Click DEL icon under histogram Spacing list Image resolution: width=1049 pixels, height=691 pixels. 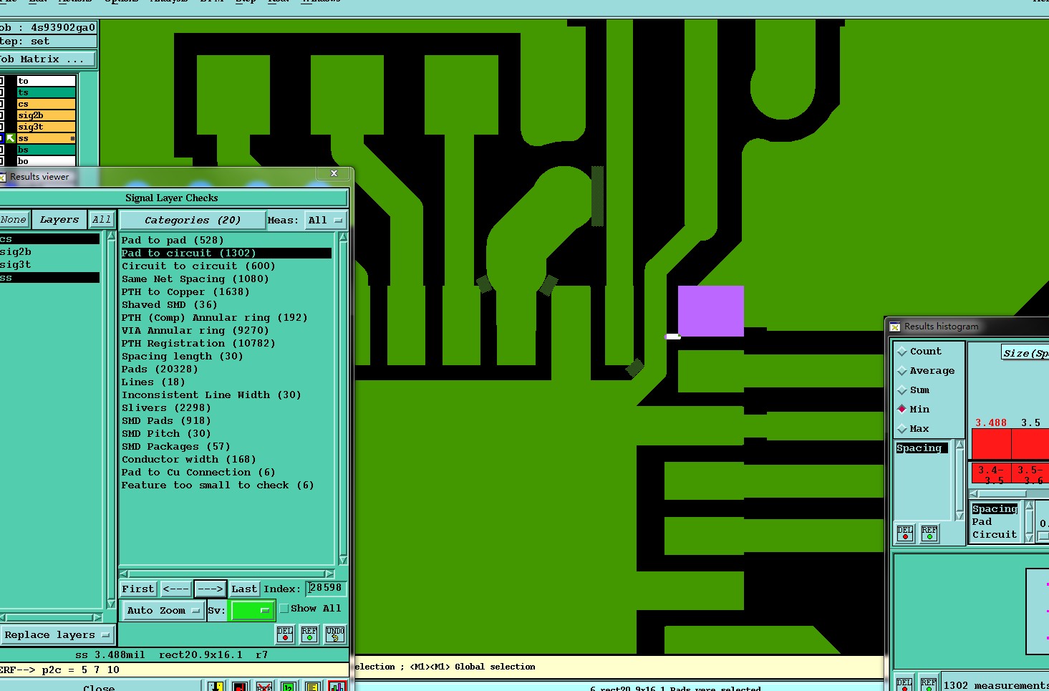(x=905, y=533)
